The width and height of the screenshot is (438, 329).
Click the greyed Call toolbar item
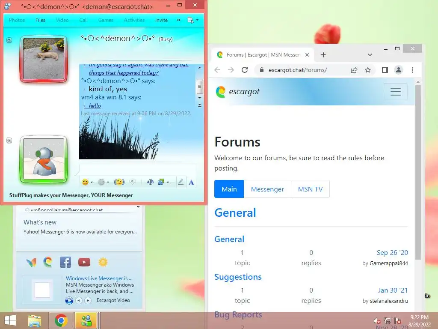(83, 20)
